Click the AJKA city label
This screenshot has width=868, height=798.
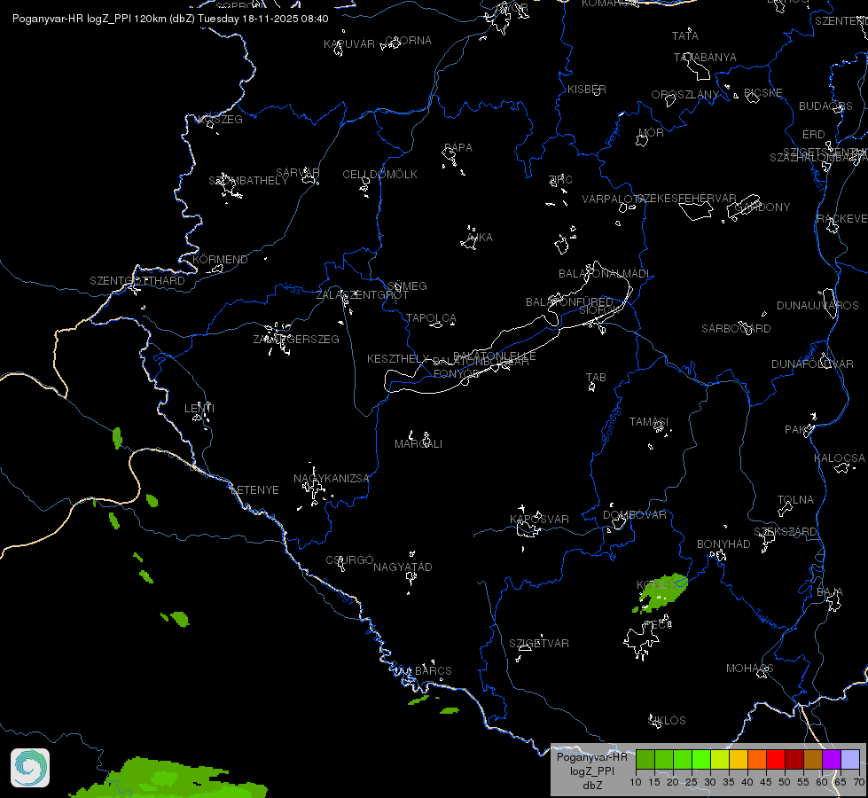pyautogui.click(x=480, y=237)
